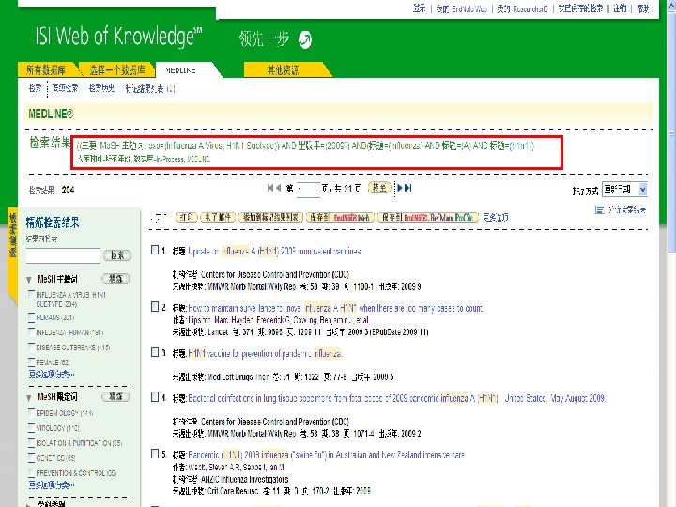Check the EPIDEMIOLOGY qualifier filter
This screenshot has width=676, height=507.
(x=31, y=412)
